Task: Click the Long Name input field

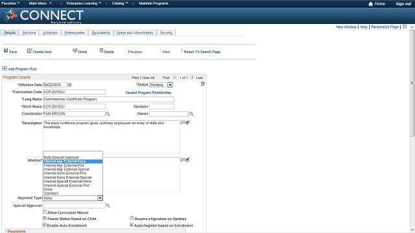Action: tap(108, 99)
